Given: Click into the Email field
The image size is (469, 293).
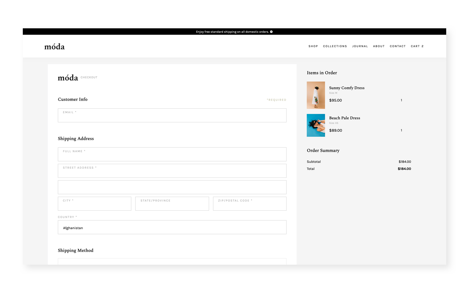Looking at the screenshot, I should [x=172, y=115].
